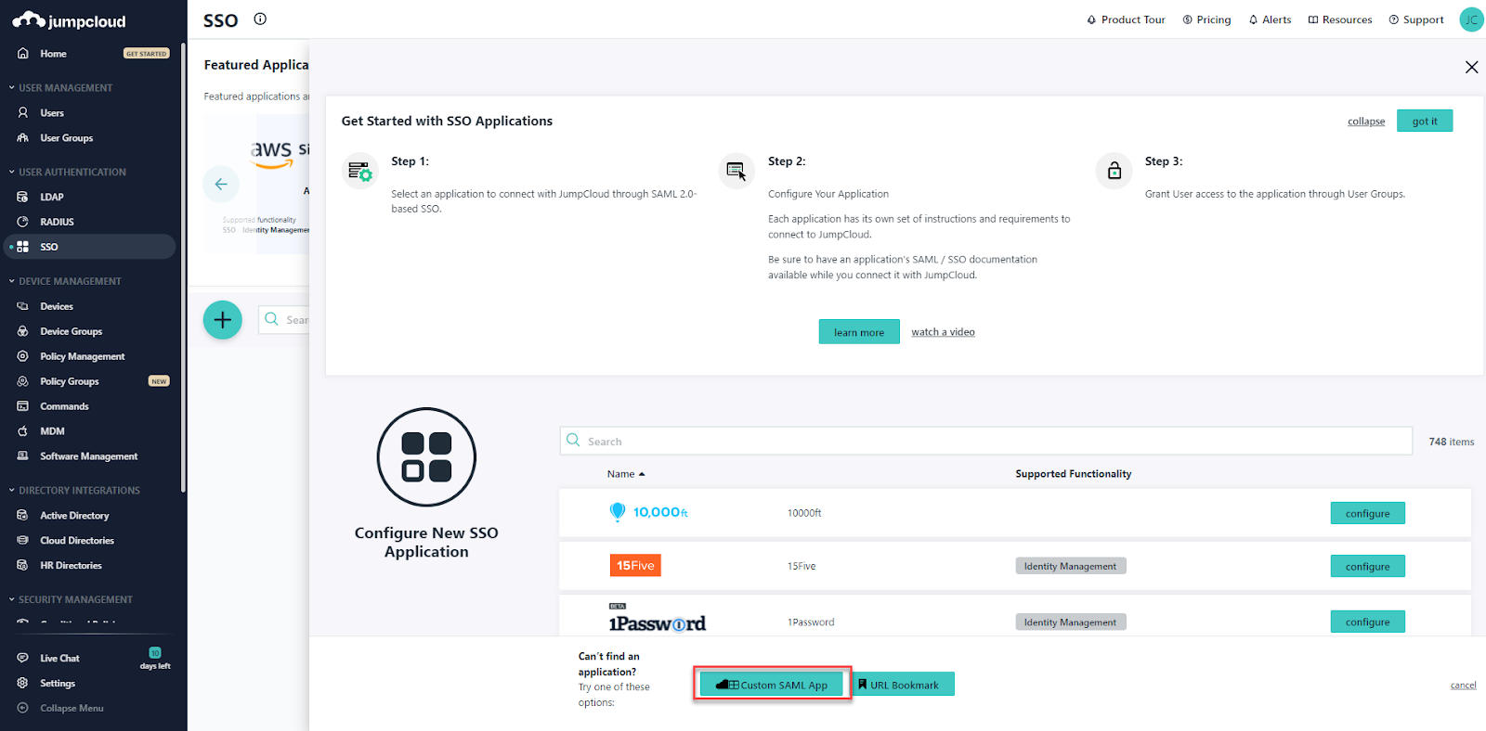Click the Custom SAML App button
Screen dimensions: 1486x731
[772, 685]
